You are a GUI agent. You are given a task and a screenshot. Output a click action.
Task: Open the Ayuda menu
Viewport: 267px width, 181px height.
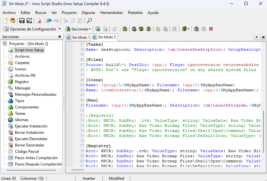pos(153,13)
